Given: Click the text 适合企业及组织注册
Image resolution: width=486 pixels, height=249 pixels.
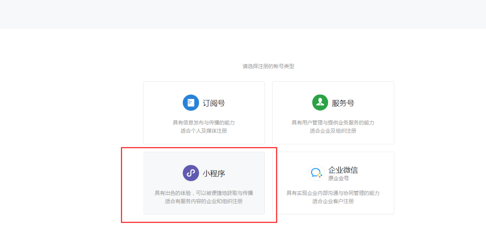Looking at the screenshot, I should [333, 131].
